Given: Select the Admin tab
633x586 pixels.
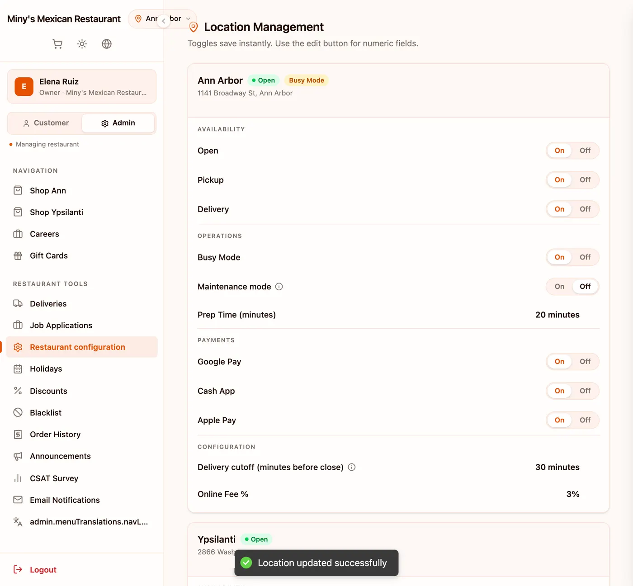Looking at the screenshot, I should [118, 123].
